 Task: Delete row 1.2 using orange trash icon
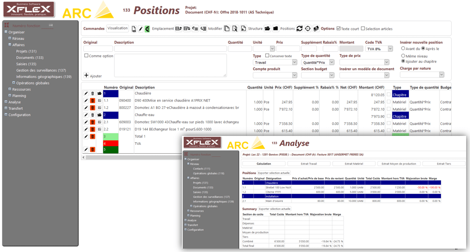pyautogui.click(x=93, y=108)
